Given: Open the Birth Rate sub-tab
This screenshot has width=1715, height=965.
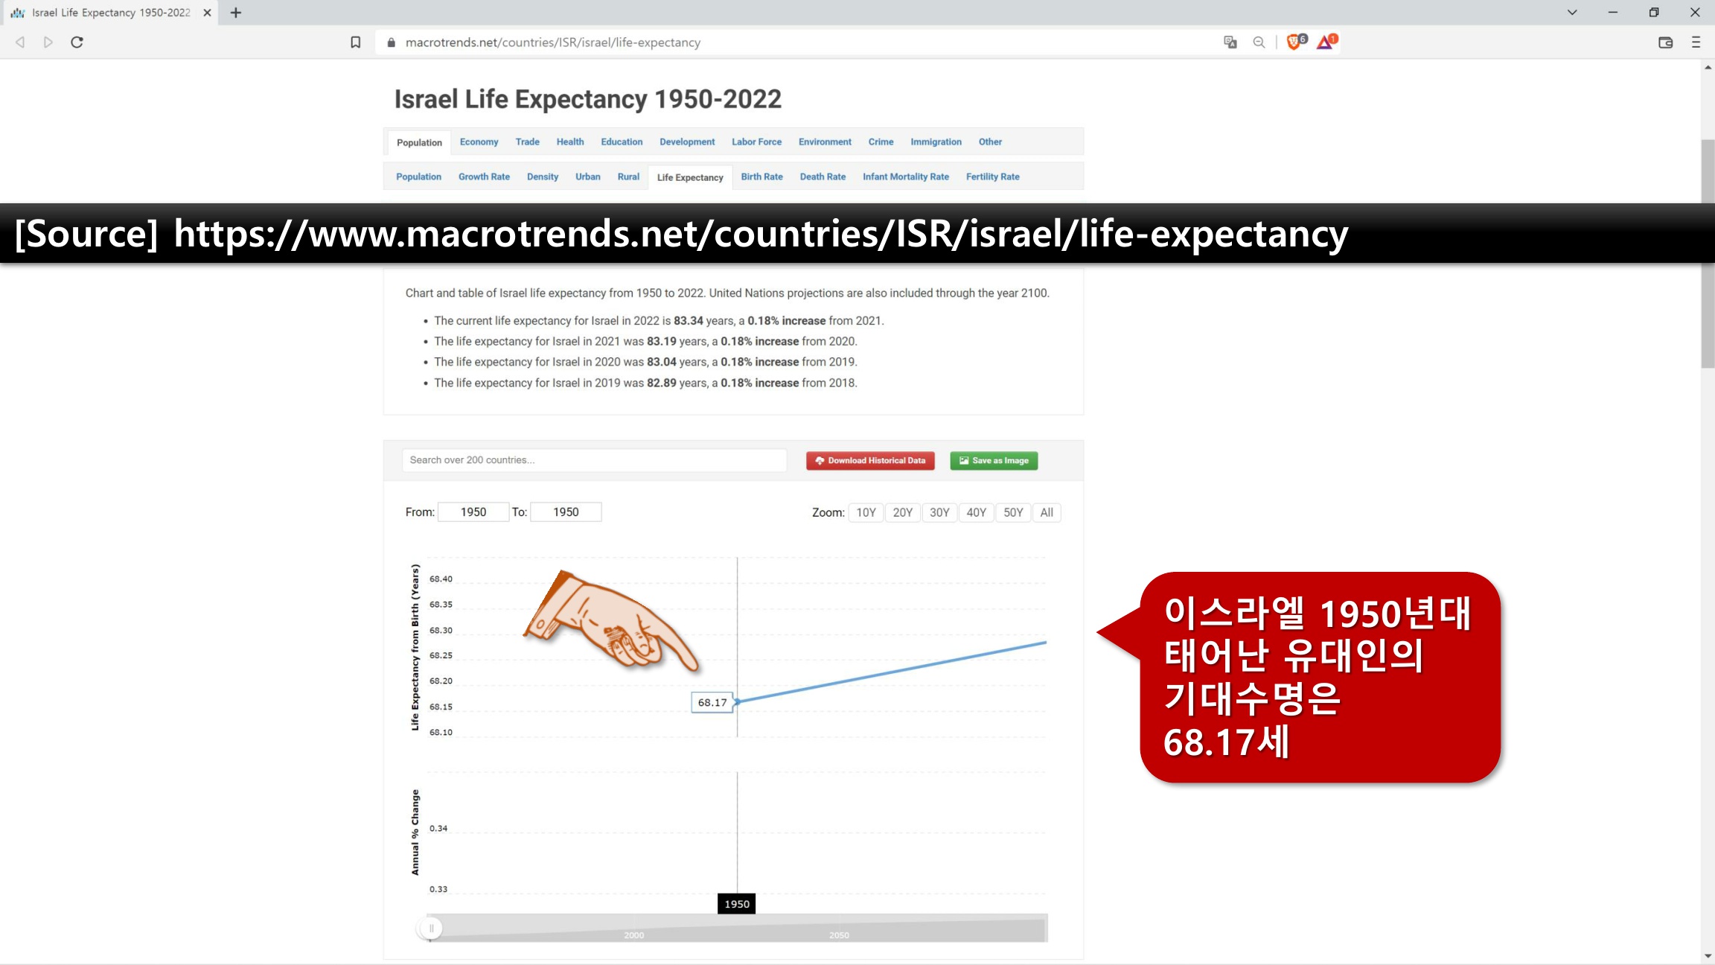Looking at the screenshot, I should coord(761,176).
